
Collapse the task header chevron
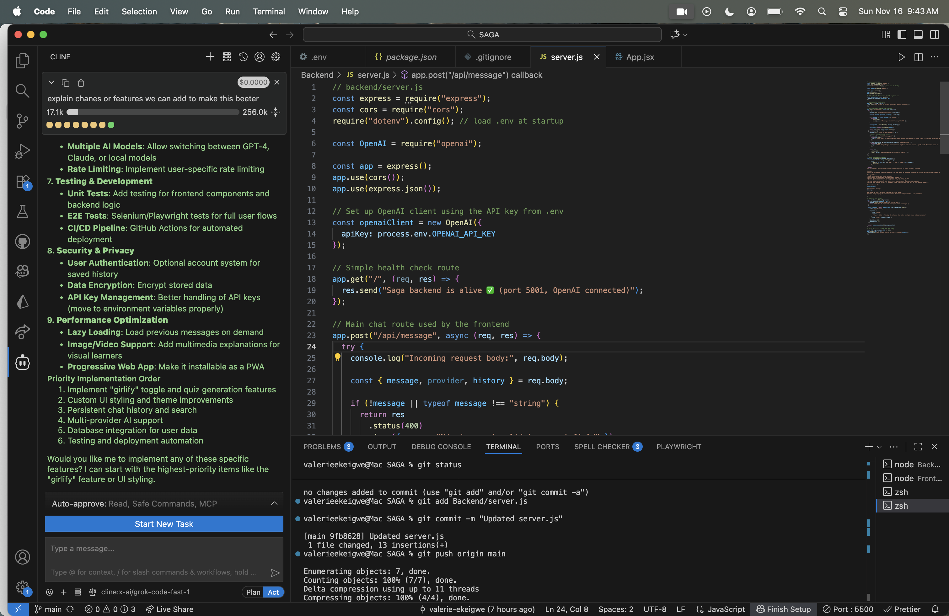pyautogui.click(x=51, y=82)
